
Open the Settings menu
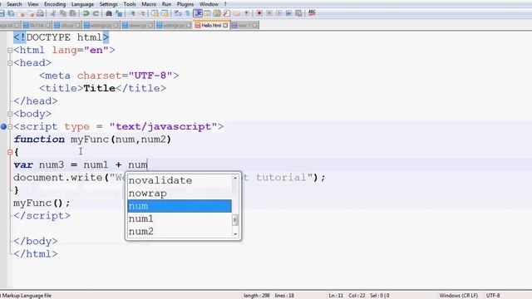click(x=108, y=4)
